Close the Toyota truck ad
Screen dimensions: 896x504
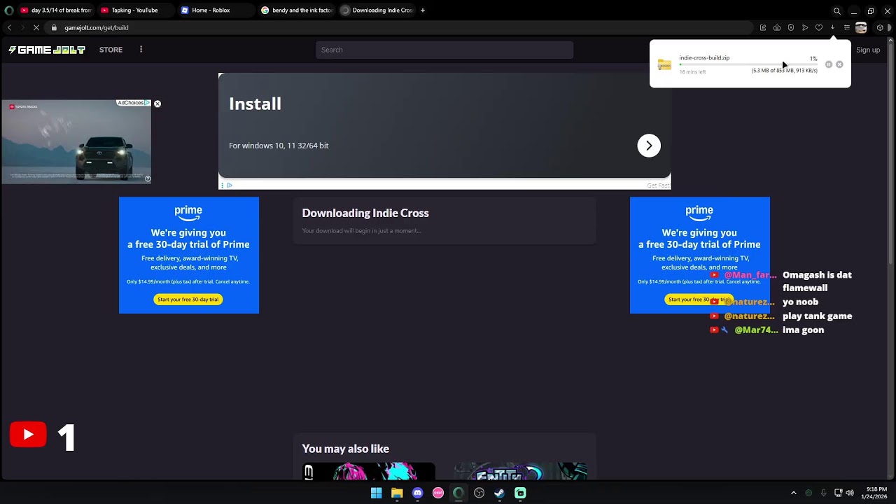(x=157, y=104)
